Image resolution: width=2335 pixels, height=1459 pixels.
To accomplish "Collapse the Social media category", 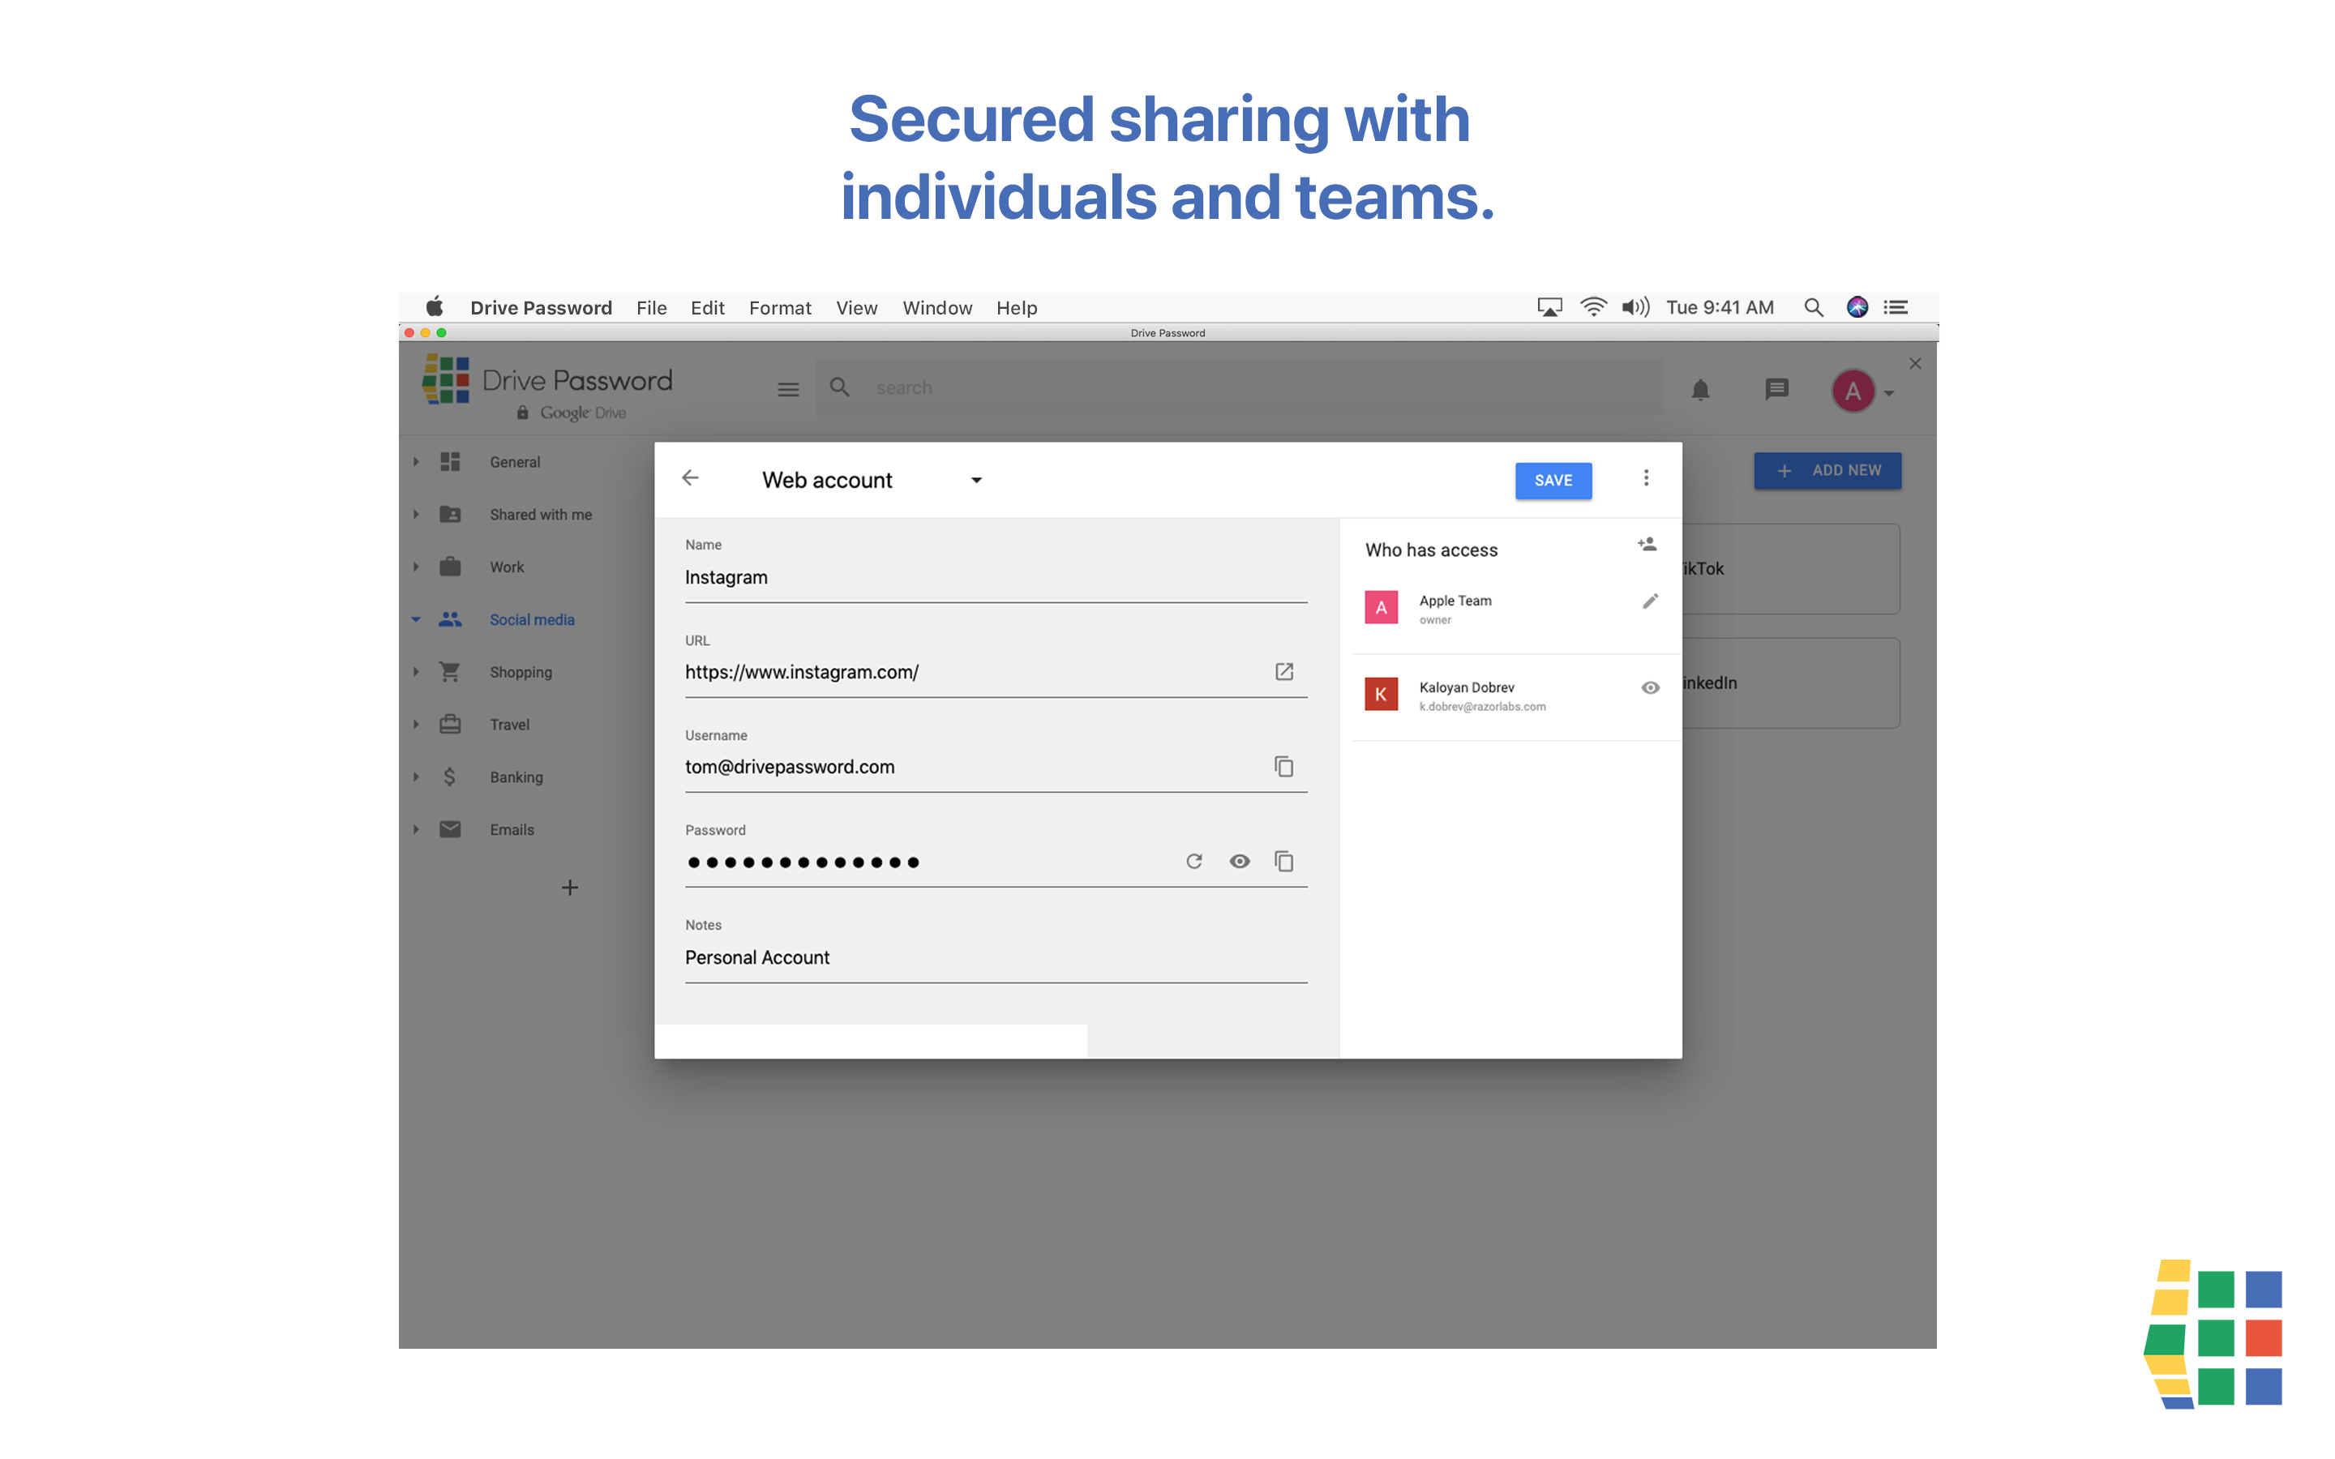I will (x=417, y=618).
